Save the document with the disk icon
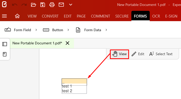 tap(43, 5)
